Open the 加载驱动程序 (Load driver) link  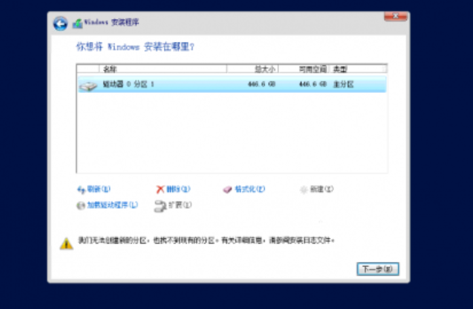(112, 206)
